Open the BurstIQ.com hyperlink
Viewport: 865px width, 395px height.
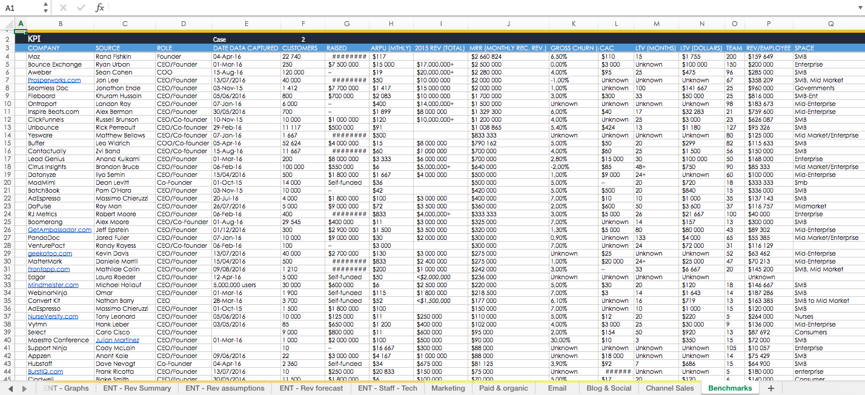pyautogui.click(x=45, y=371)
